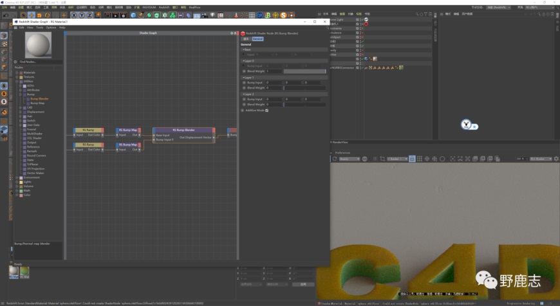Image resolution: width=560 pixels, height=306 pixels.
Task: Select Round Corners node in tree
Action: (x=37, y=156)
